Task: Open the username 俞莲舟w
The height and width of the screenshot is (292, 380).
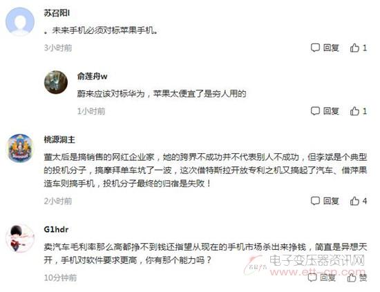Action: 92,76
